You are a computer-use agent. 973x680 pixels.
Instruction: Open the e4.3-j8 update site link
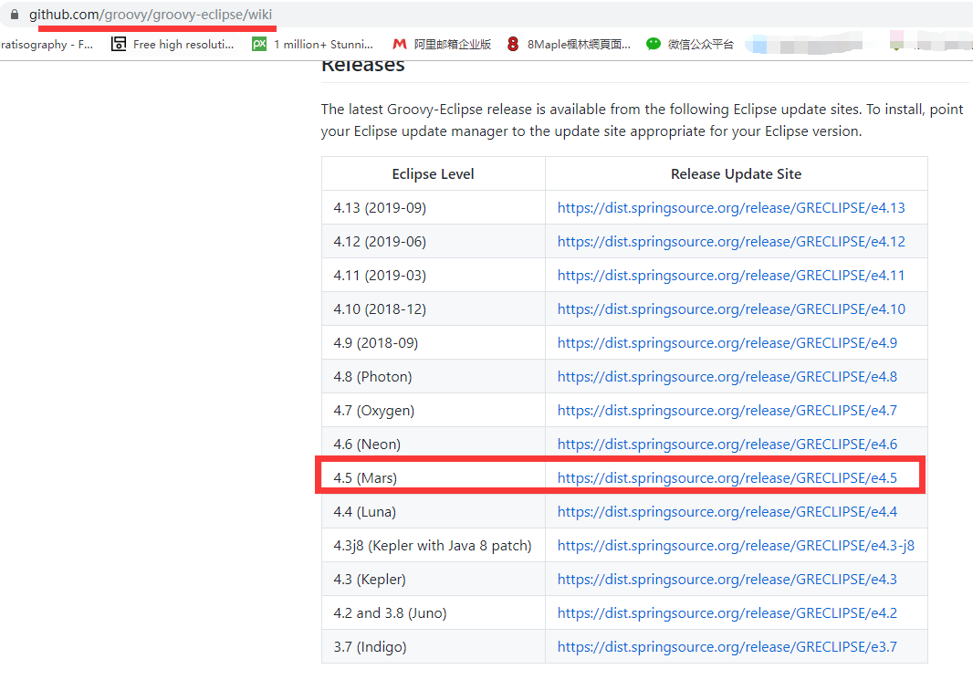[x=736, y=545]
